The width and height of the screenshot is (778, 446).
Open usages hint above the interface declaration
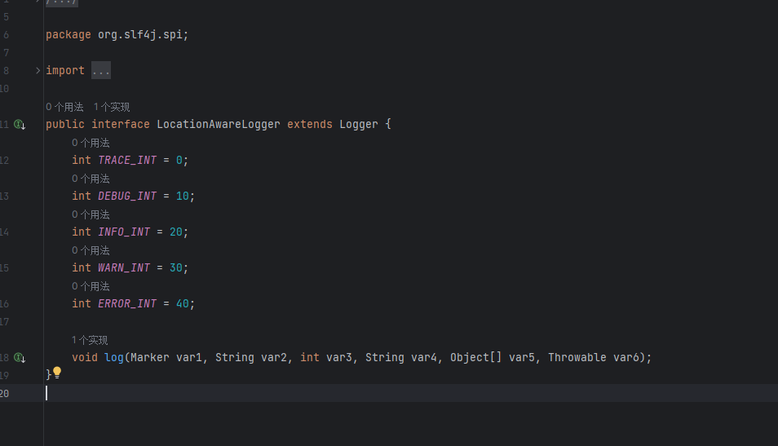[64, 107]
